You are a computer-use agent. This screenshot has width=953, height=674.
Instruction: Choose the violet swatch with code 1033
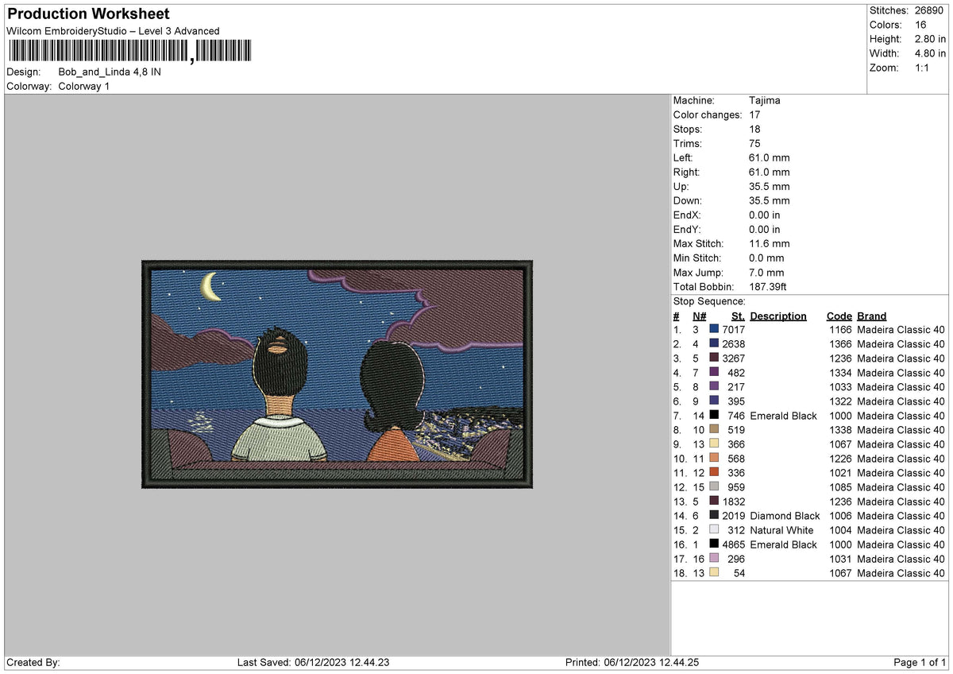715,385
